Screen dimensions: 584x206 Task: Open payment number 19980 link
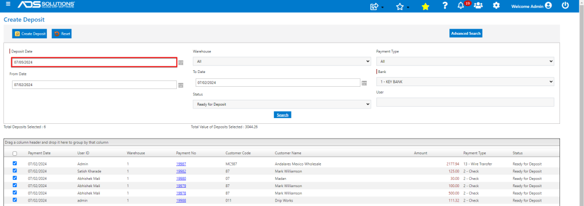point(181,179)
